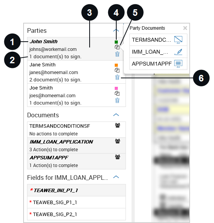View assigned parties icon for APPSUM1APPF
The width and height of the screenshot is (214, 223).
tap(117, 157)
